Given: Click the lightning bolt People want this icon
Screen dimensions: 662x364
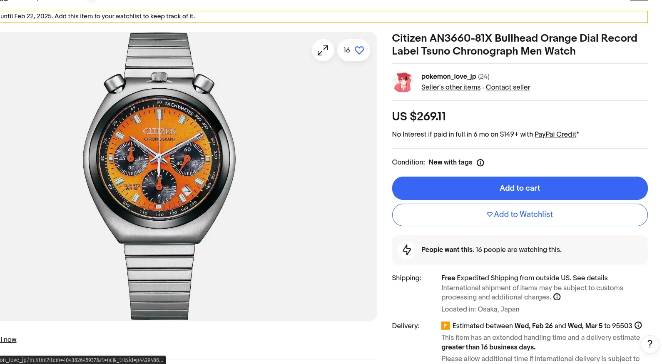Looking at the screenshot, I should [407, 250].
